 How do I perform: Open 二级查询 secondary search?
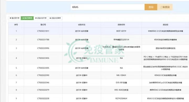pyautogui.click(x=165, y=7)
